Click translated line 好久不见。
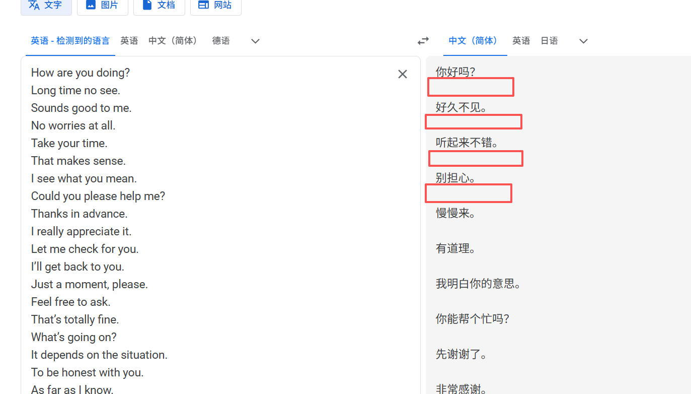The height and width of the screenshot is (394, 691). (462, 107)
